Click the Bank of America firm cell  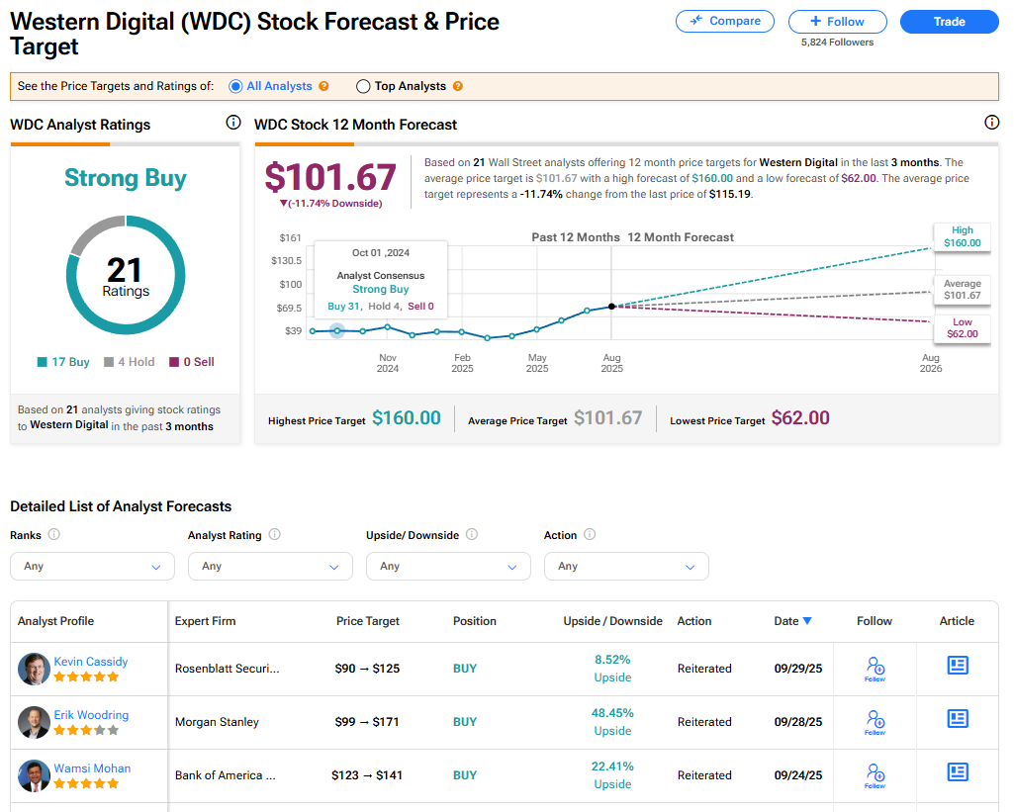225,775
